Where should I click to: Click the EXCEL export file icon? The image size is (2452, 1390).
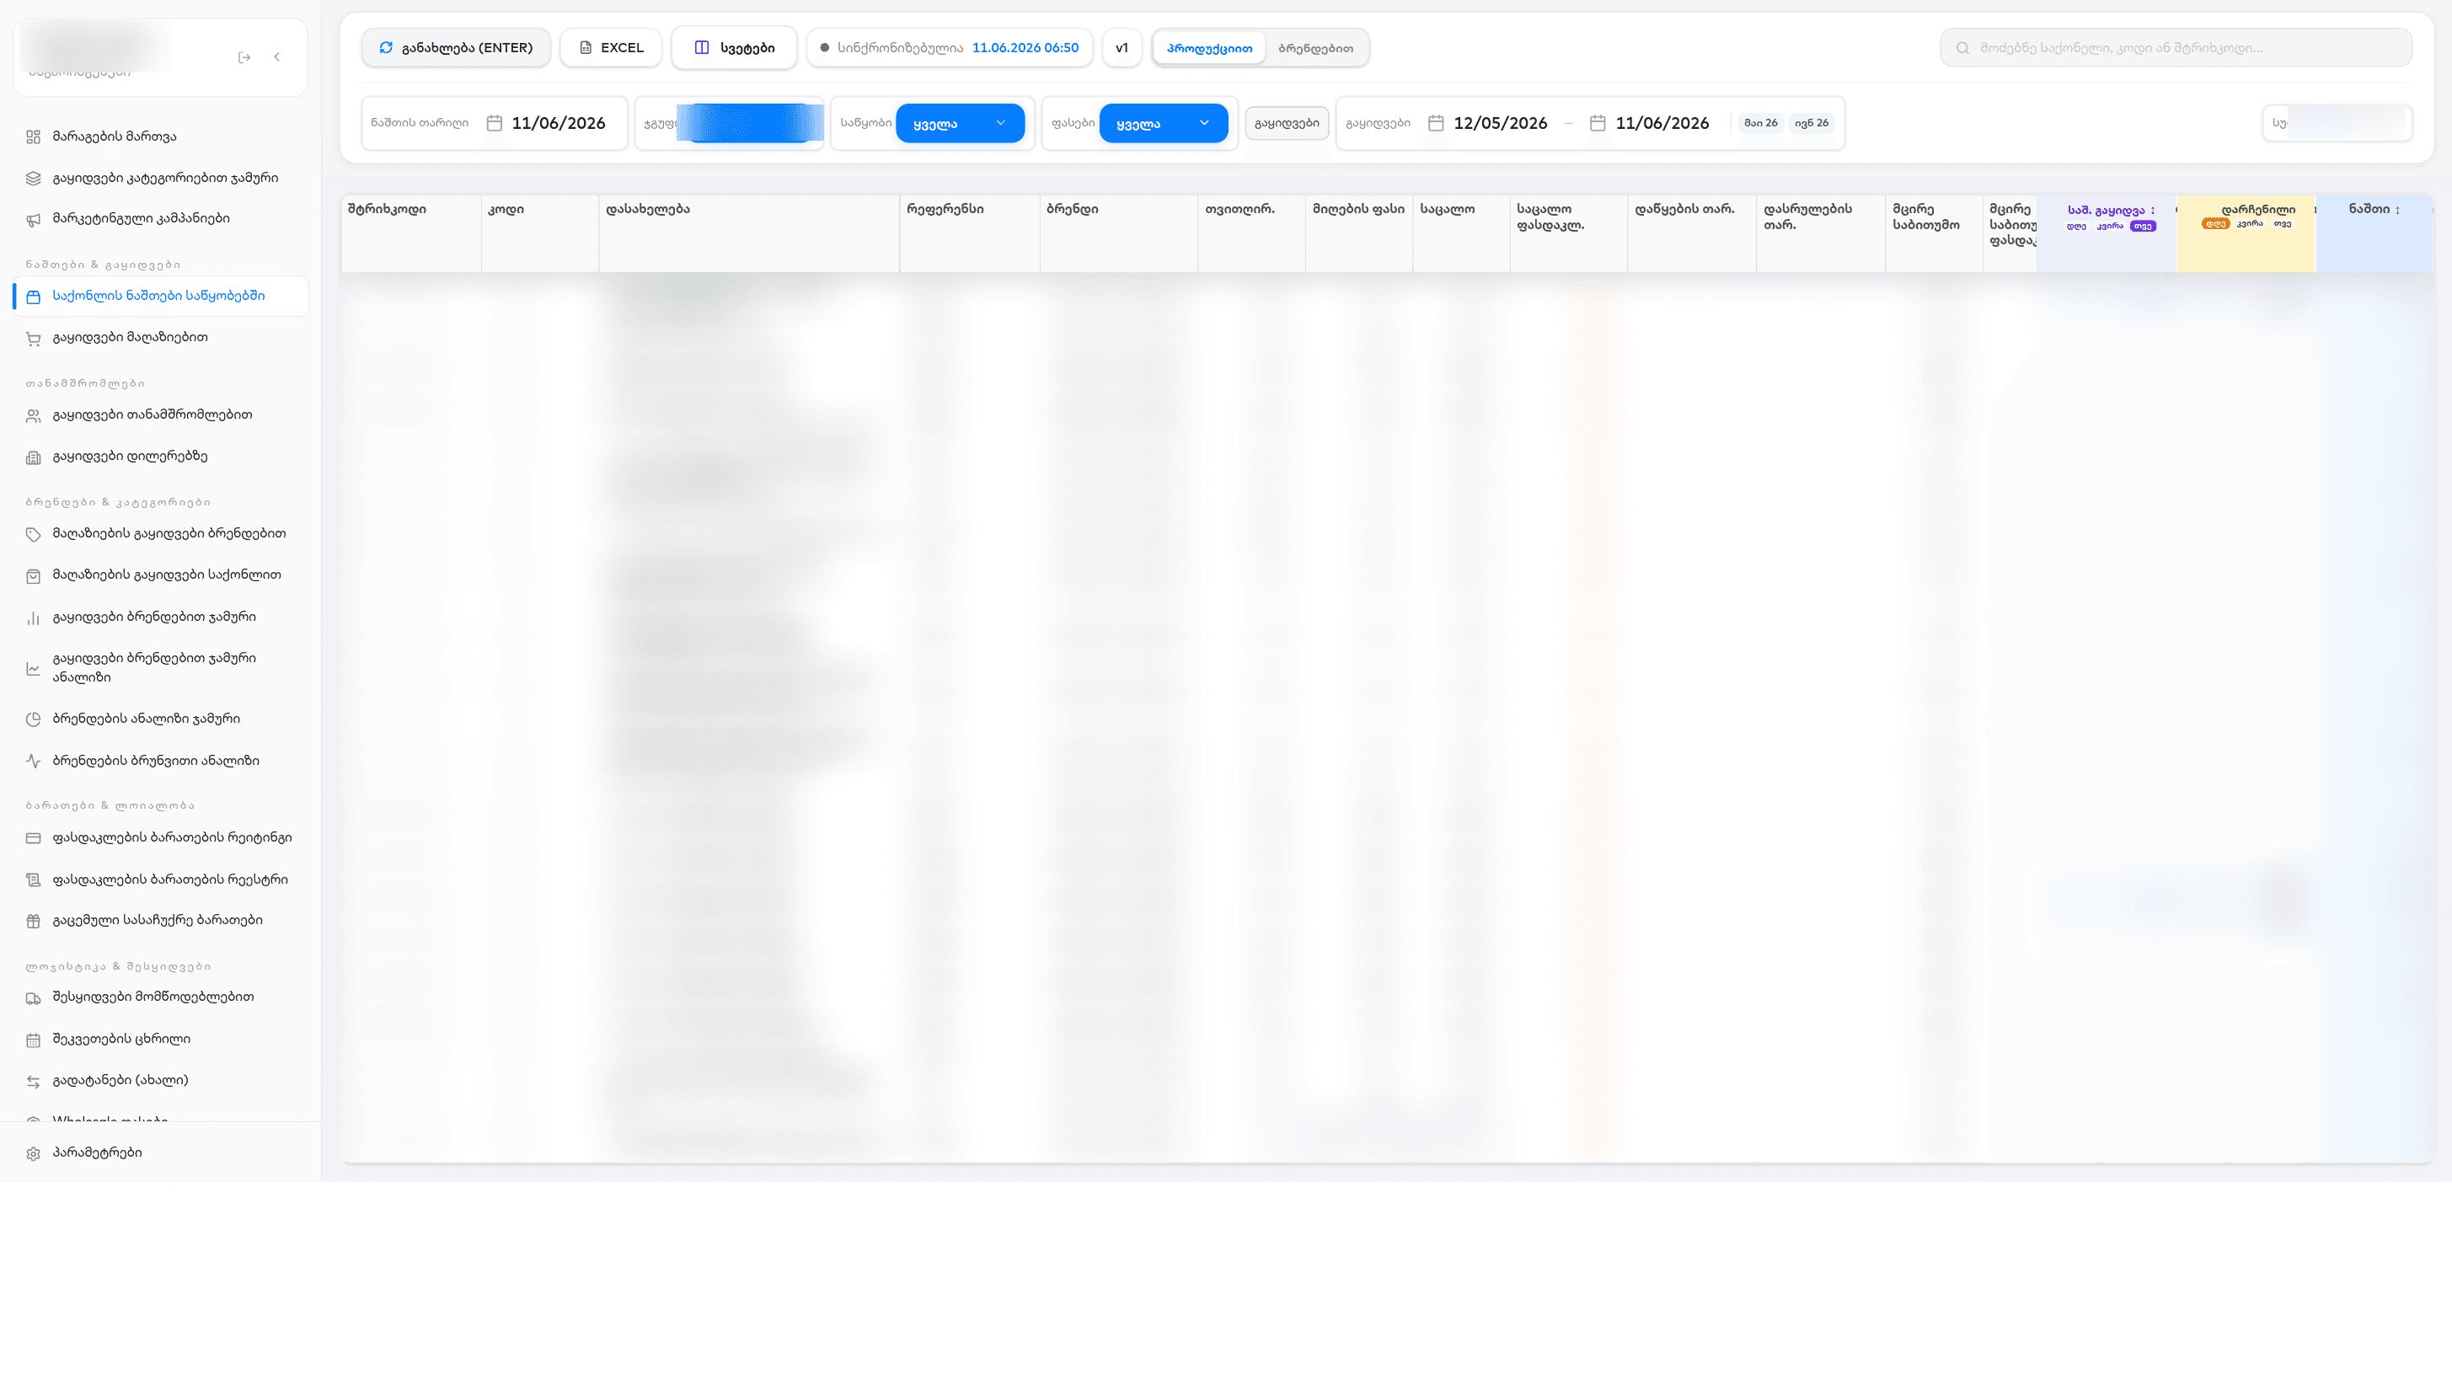pos(586,48)
